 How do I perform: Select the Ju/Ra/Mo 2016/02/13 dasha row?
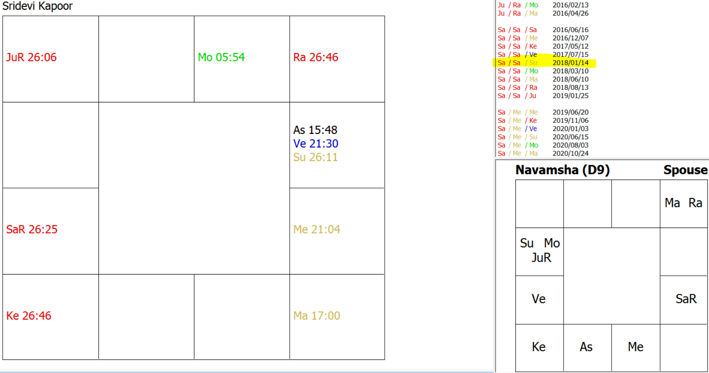coord(543,5)
